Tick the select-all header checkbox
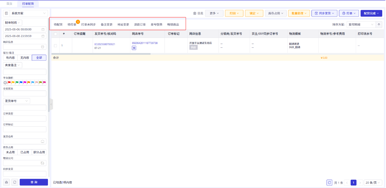Screen dimensions: 386x188 coord(55,34)
